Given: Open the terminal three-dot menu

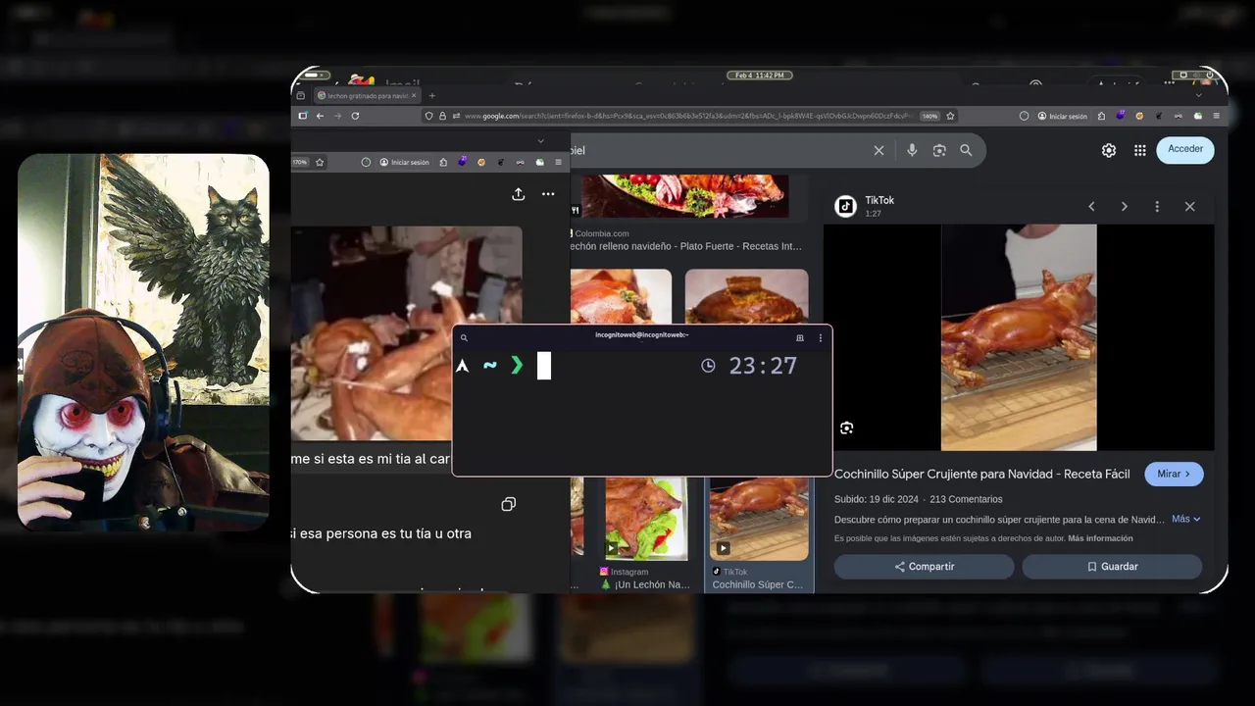Looking at the screenshot, I should point(821,337).
